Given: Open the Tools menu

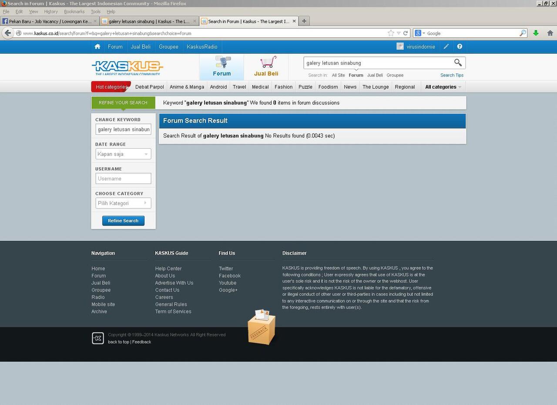Looking at the screenshot, I should (x=96, y=12).
